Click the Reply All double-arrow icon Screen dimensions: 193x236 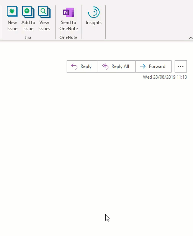click(x=105, y=66)
